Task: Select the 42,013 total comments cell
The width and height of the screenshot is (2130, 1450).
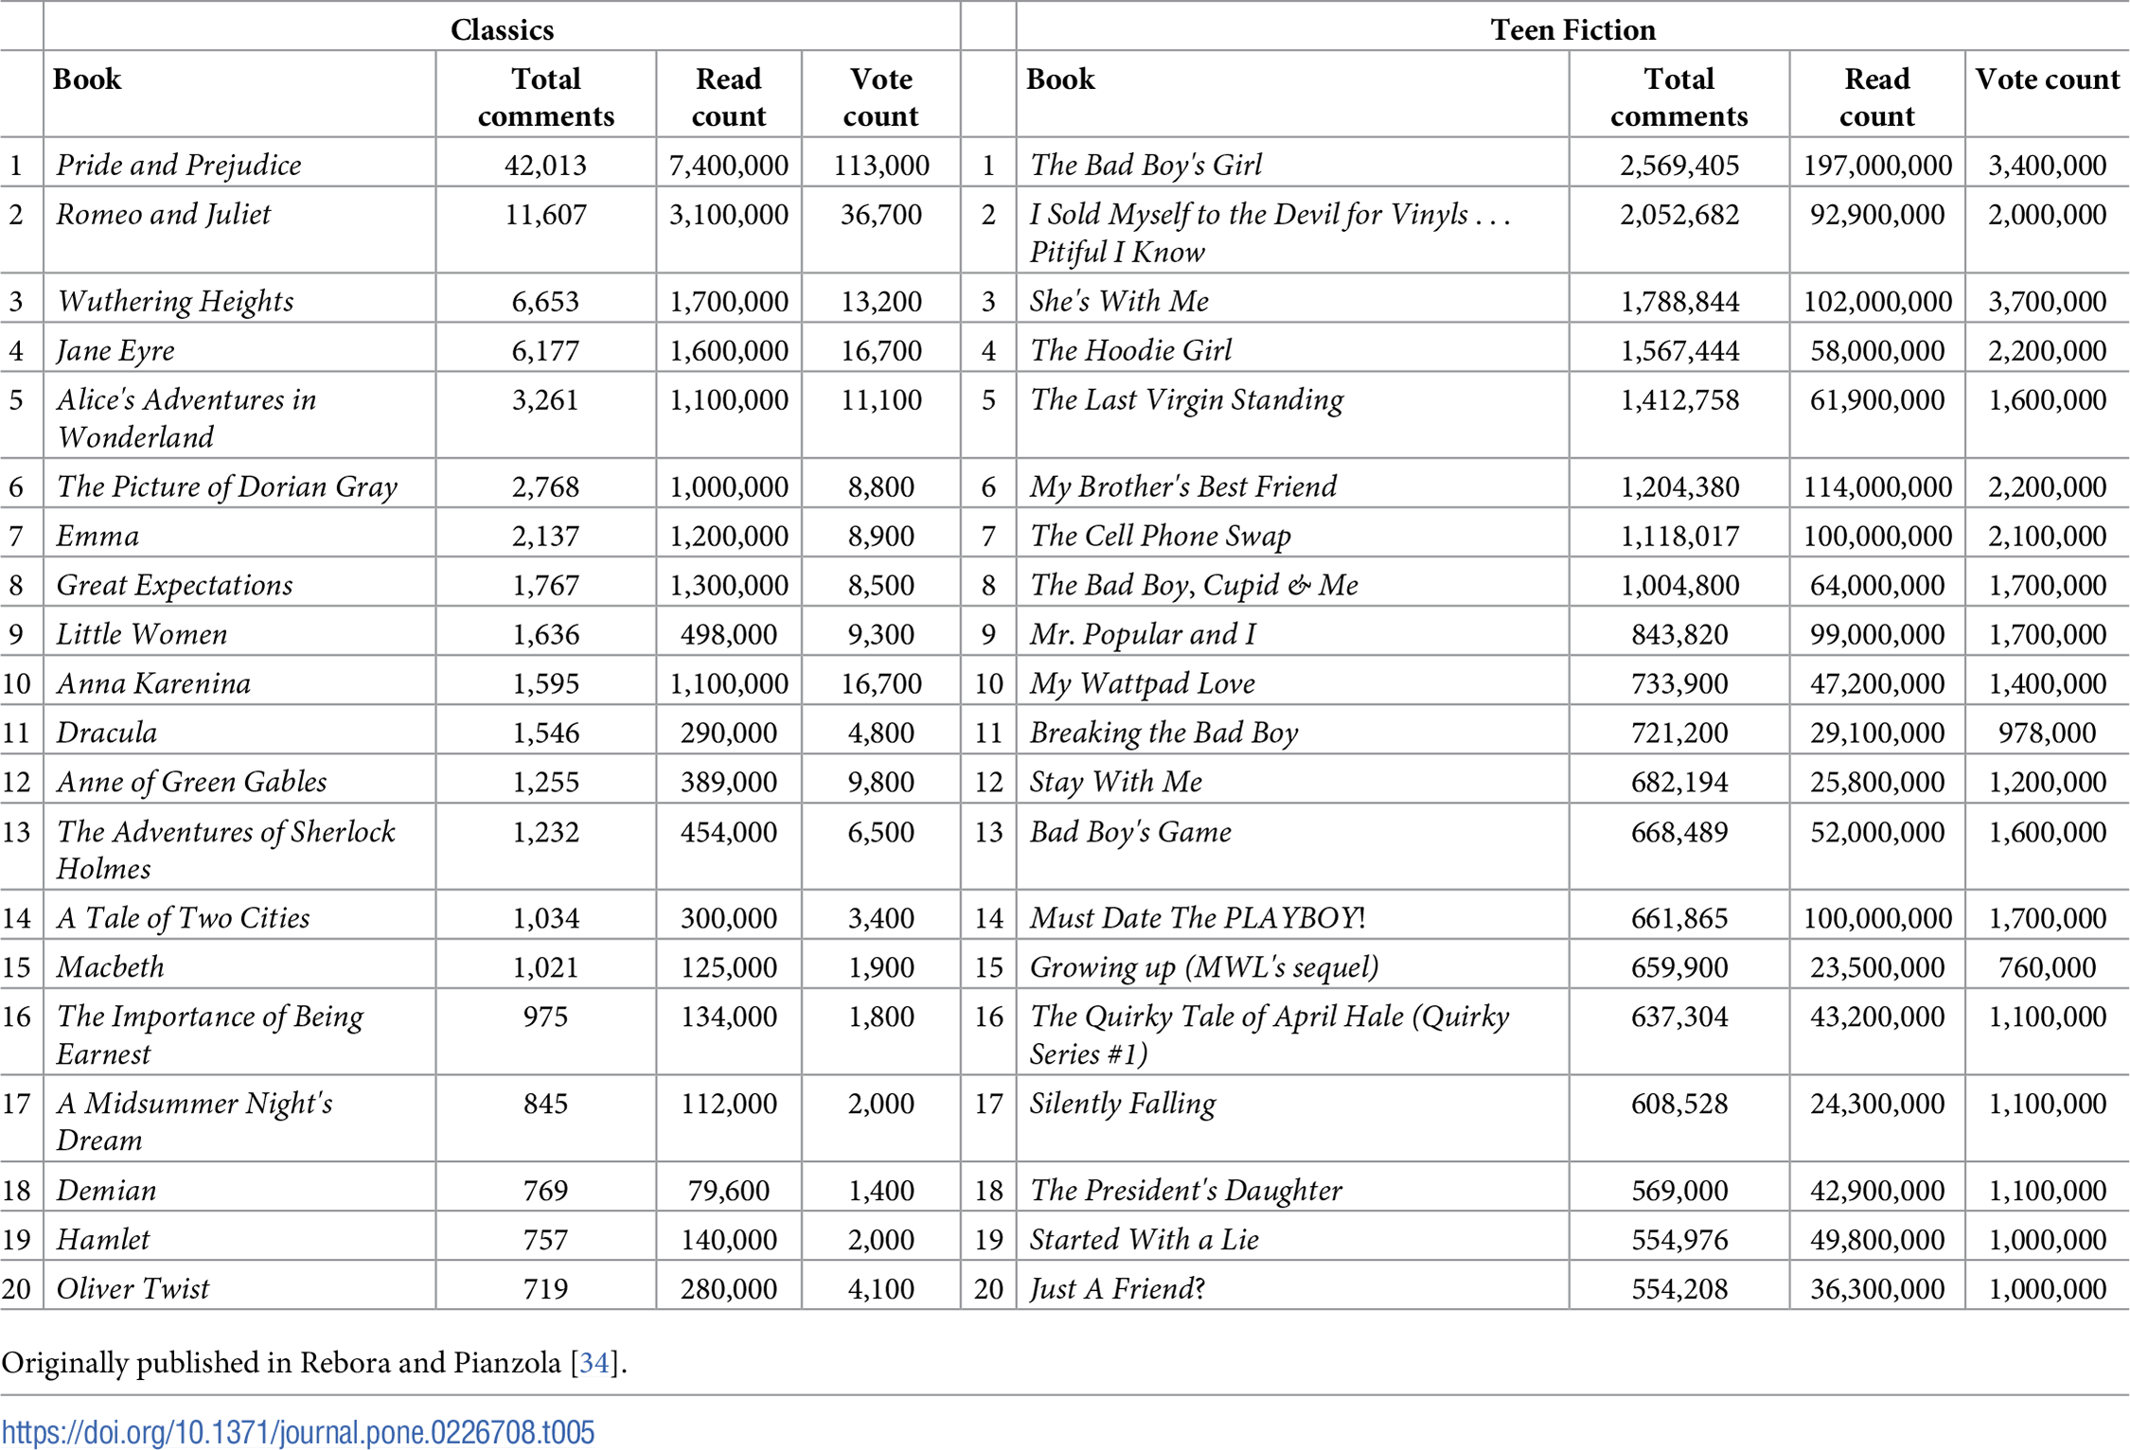Action: pos(546,165)
